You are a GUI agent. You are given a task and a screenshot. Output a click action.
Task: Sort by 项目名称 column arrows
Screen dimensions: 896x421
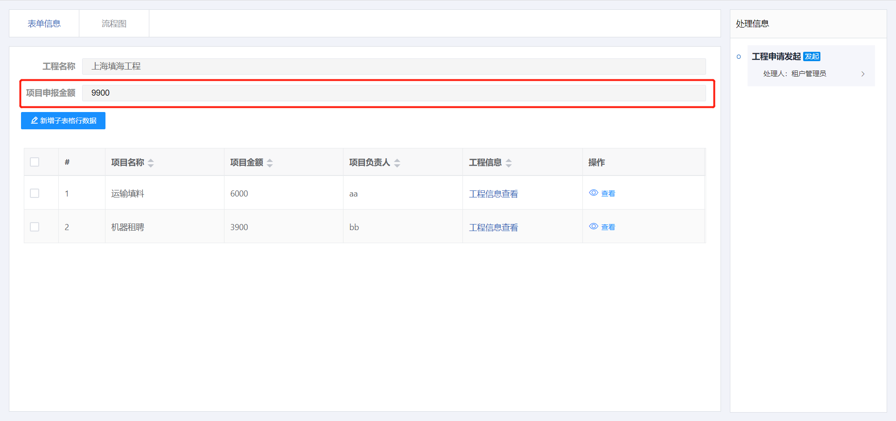(x=151, y=163)
